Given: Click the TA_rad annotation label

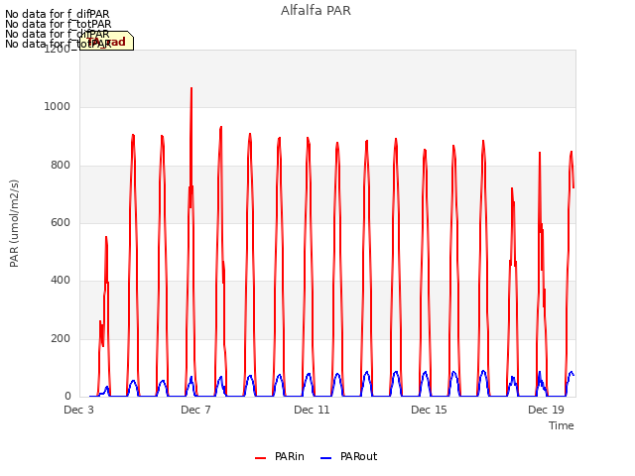Looking at the screenshot, I should tap(106, 42).
